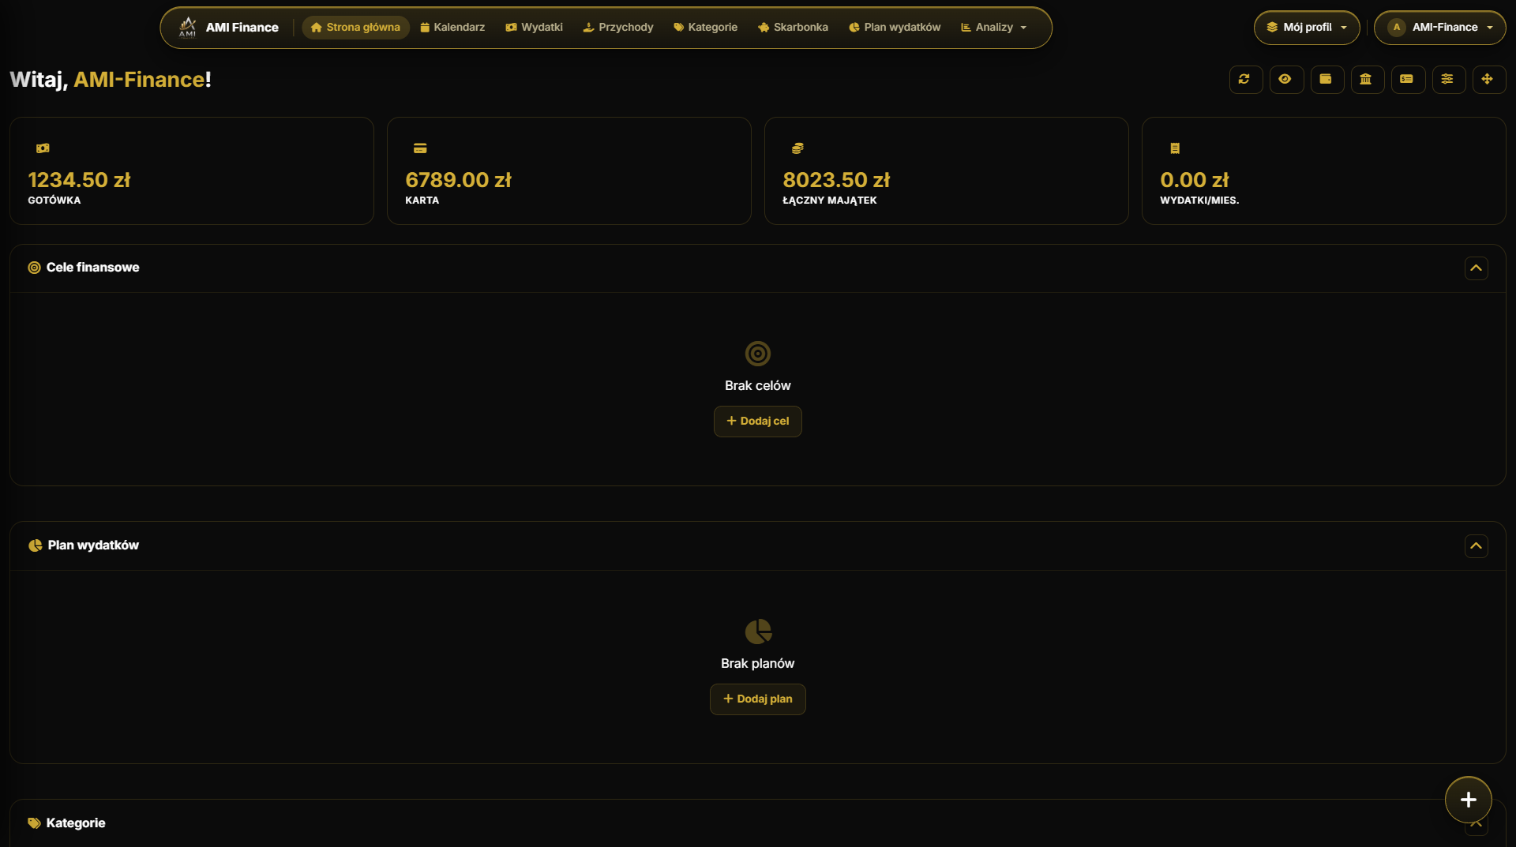Collapse the Plan wydatków section
The height and width of the screenshot is (847, 1516).
(1476, 546)
